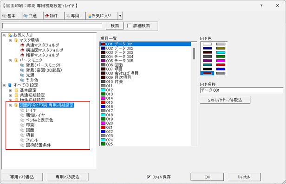Click the 検索 button
The width and height of the screenshot is (286, 184).
115,26
